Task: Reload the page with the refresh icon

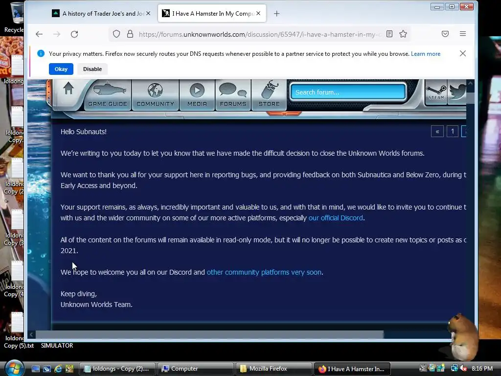Action: (74, 34)
